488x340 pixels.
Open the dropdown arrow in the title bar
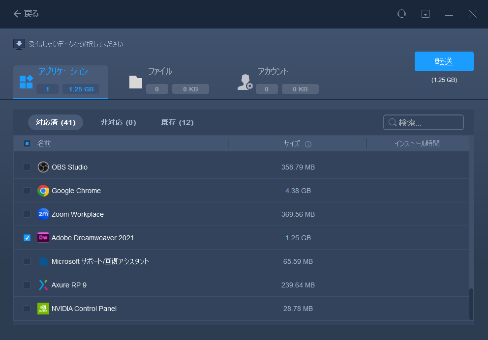tap(426, 14)
